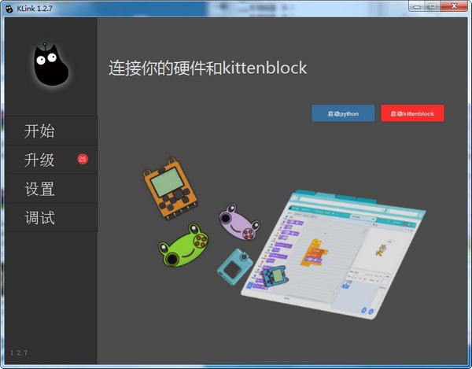Screen dimensions: 472x369
Task: Maximize the KLink window
Action: click(432, 7)
